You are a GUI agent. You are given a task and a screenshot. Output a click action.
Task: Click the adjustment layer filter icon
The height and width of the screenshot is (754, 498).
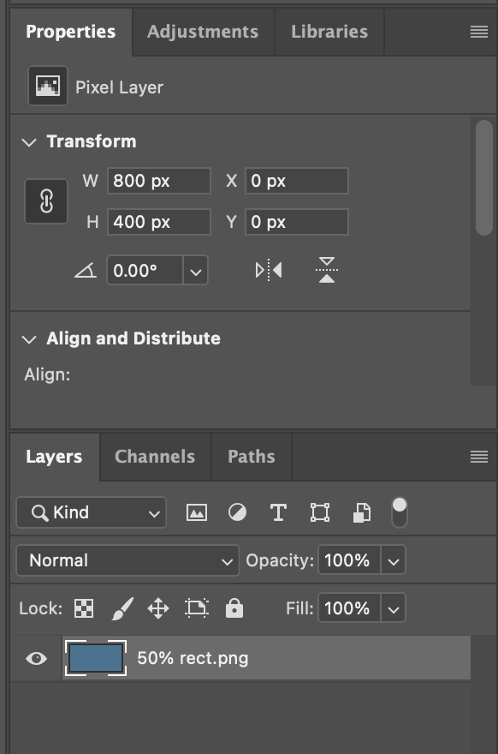[238, 512]
